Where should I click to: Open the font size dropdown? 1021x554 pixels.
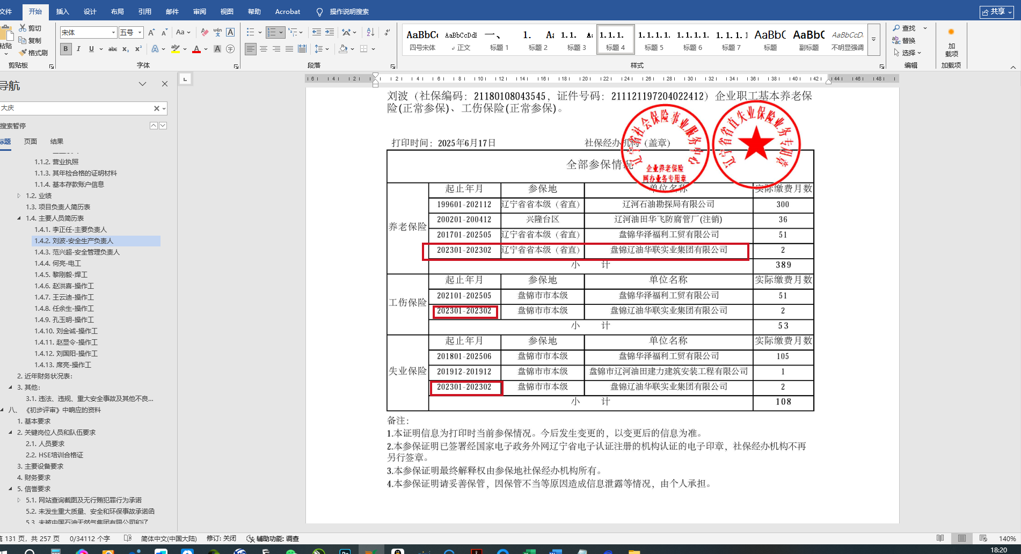[x=140, y=33]
